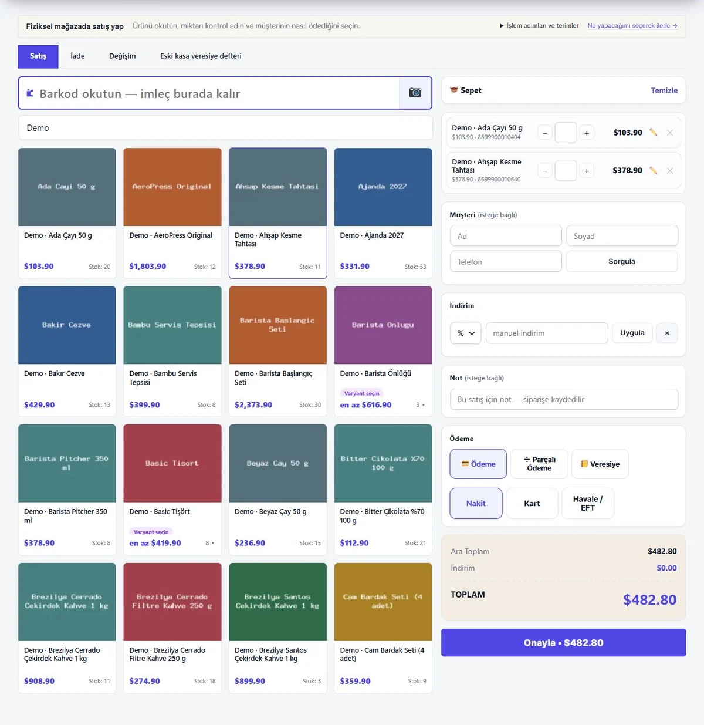Screen dimensions: 704x725
Task: Remove Ada Çayı 50 g from cart
Action: click(670, 133)
